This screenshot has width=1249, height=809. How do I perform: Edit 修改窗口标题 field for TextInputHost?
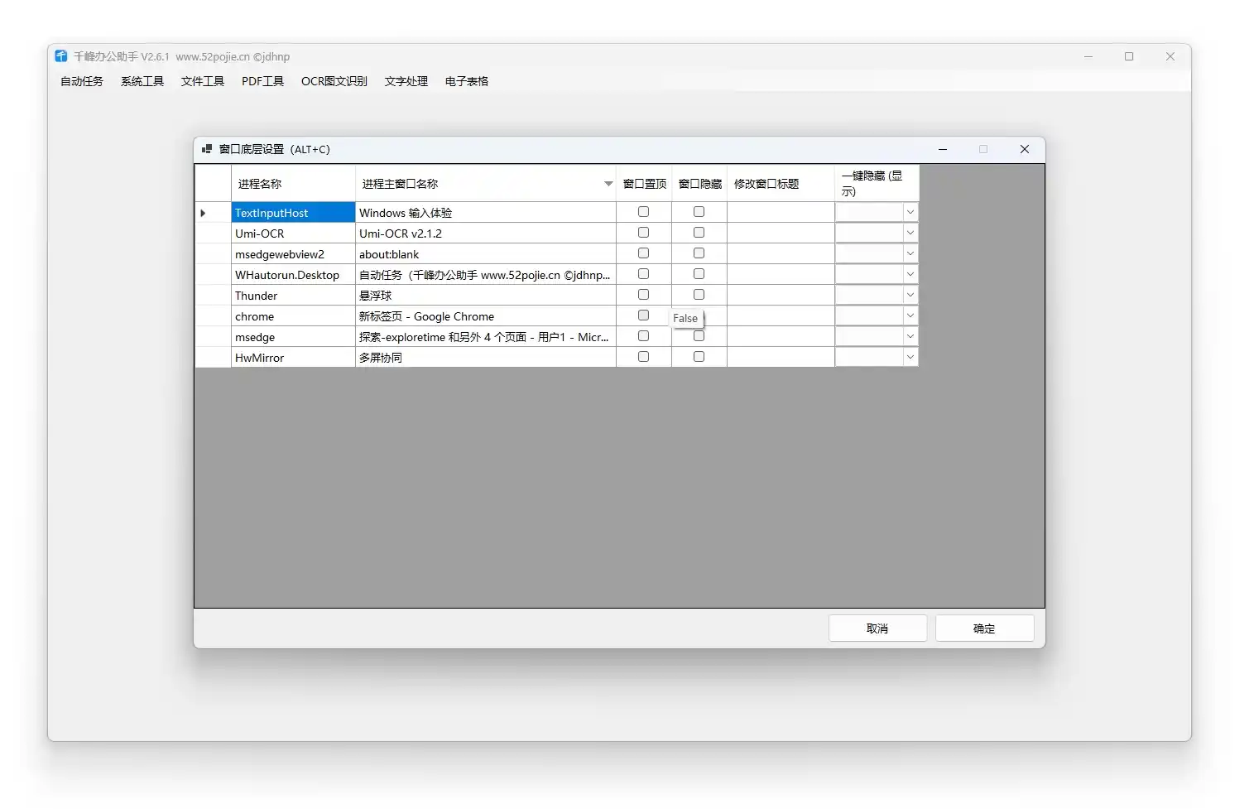click(x=781, y=213)
